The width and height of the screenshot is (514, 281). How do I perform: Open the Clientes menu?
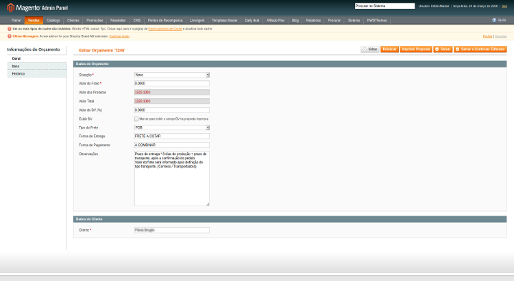point(73,21)
